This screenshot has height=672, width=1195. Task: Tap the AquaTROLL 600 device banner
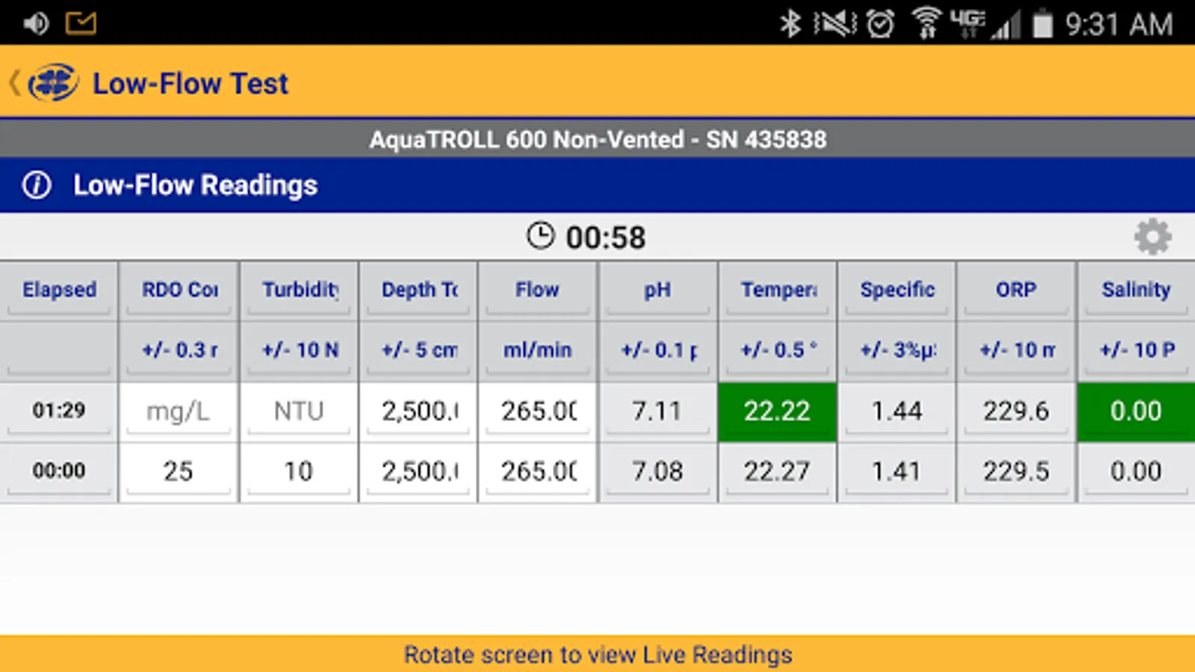coord(597,139)
